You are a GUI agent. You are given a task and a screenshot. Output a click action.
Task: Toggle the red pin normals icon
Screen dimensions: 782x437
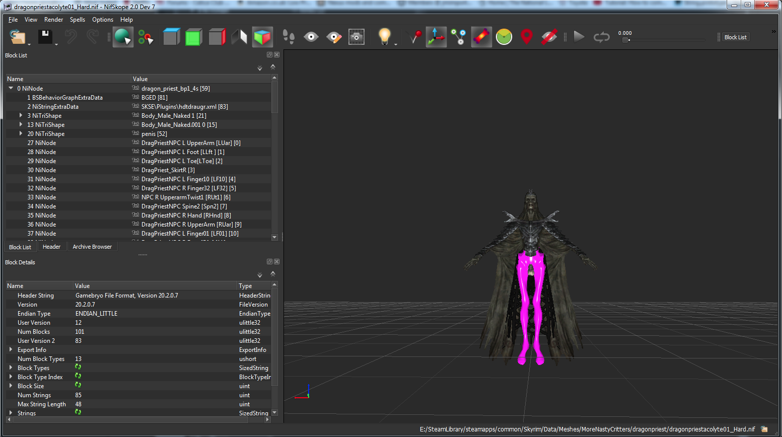click(x=415, y=37)
